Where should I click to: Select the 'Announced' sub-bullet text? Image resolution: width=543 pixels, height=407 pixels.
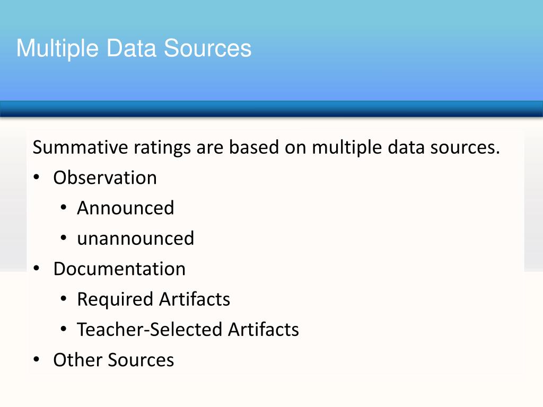(x=126, y=208)
